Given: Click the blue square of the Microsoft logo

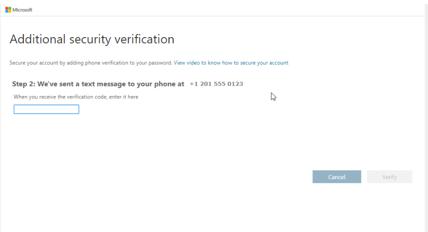Looking at the screenshot, I should (6, 11).
